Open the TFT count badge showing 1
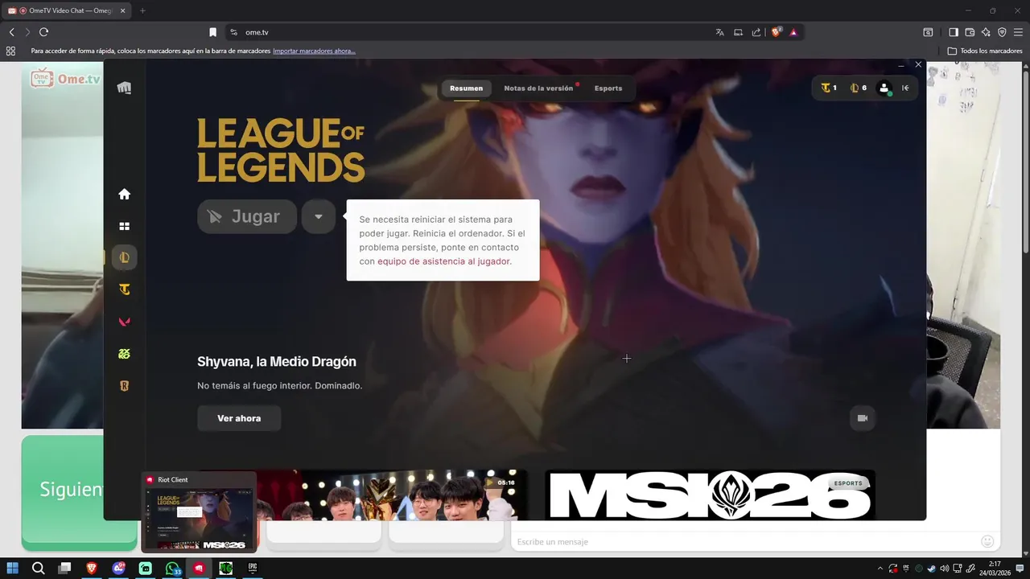1030x579 pixels. pyautogui.click(x=829, y=88)
